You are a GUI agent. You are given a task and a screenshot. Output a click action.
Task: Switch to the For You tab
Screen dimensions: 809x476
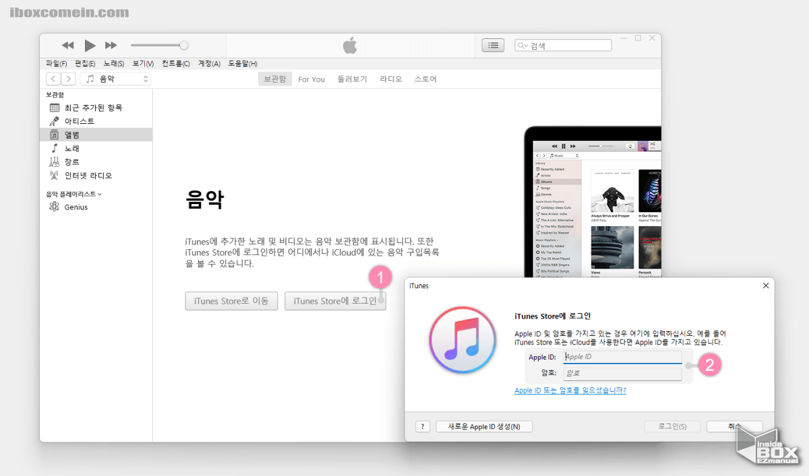click(x=311, y=79)
